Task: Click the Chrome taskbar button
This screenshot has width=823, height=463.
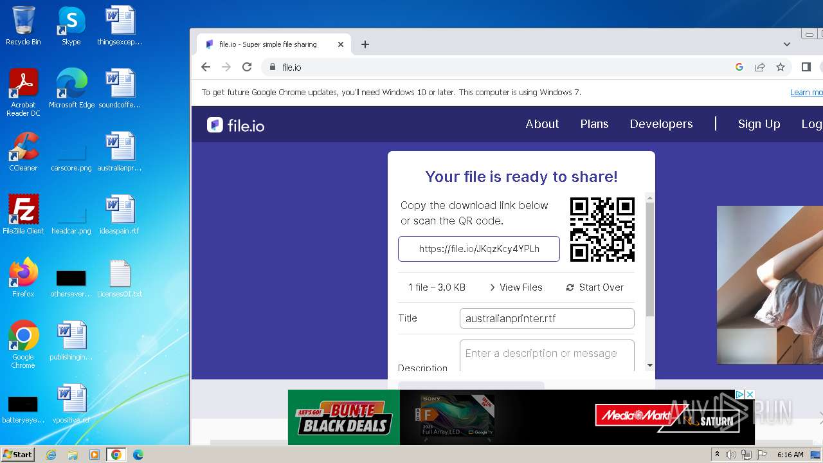Action: (116, 455)
